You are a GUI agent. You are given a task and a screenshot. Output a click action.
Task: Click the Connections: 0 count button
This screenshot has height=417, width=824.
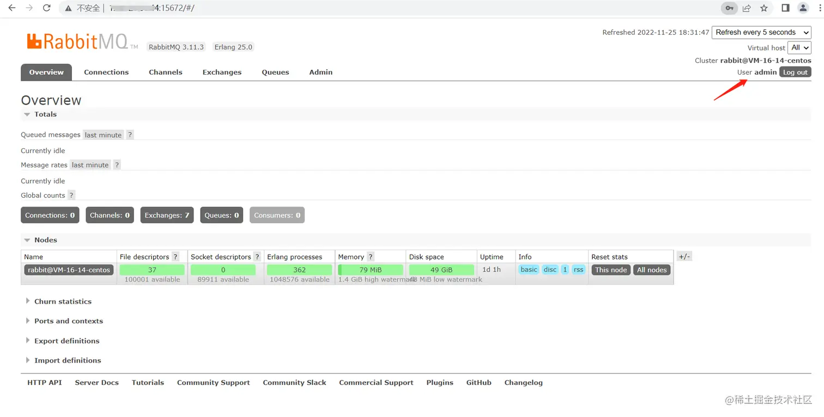click(50, 215)
